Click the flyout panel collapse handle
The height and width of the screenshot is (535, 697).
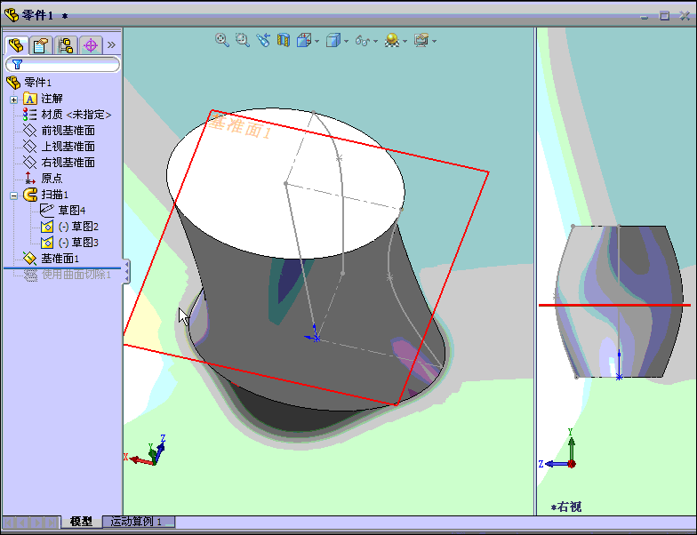126,271
